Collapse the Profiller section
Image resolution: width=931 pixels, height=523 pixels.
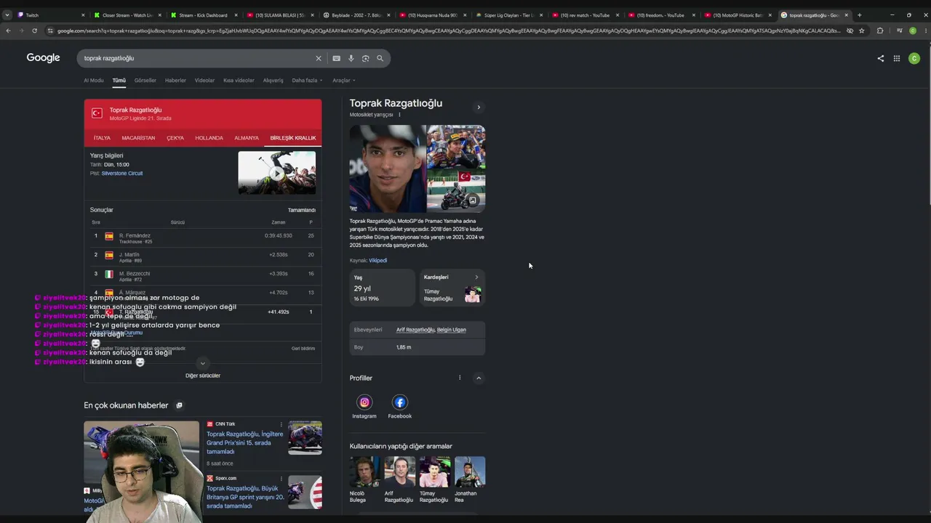(x=479, y=378)
